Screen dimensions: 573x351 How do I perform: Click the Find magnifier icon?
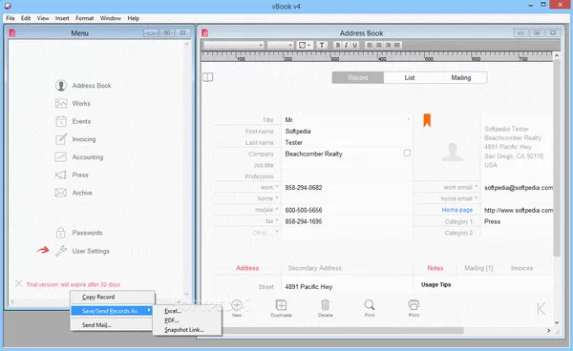[370, 305]
